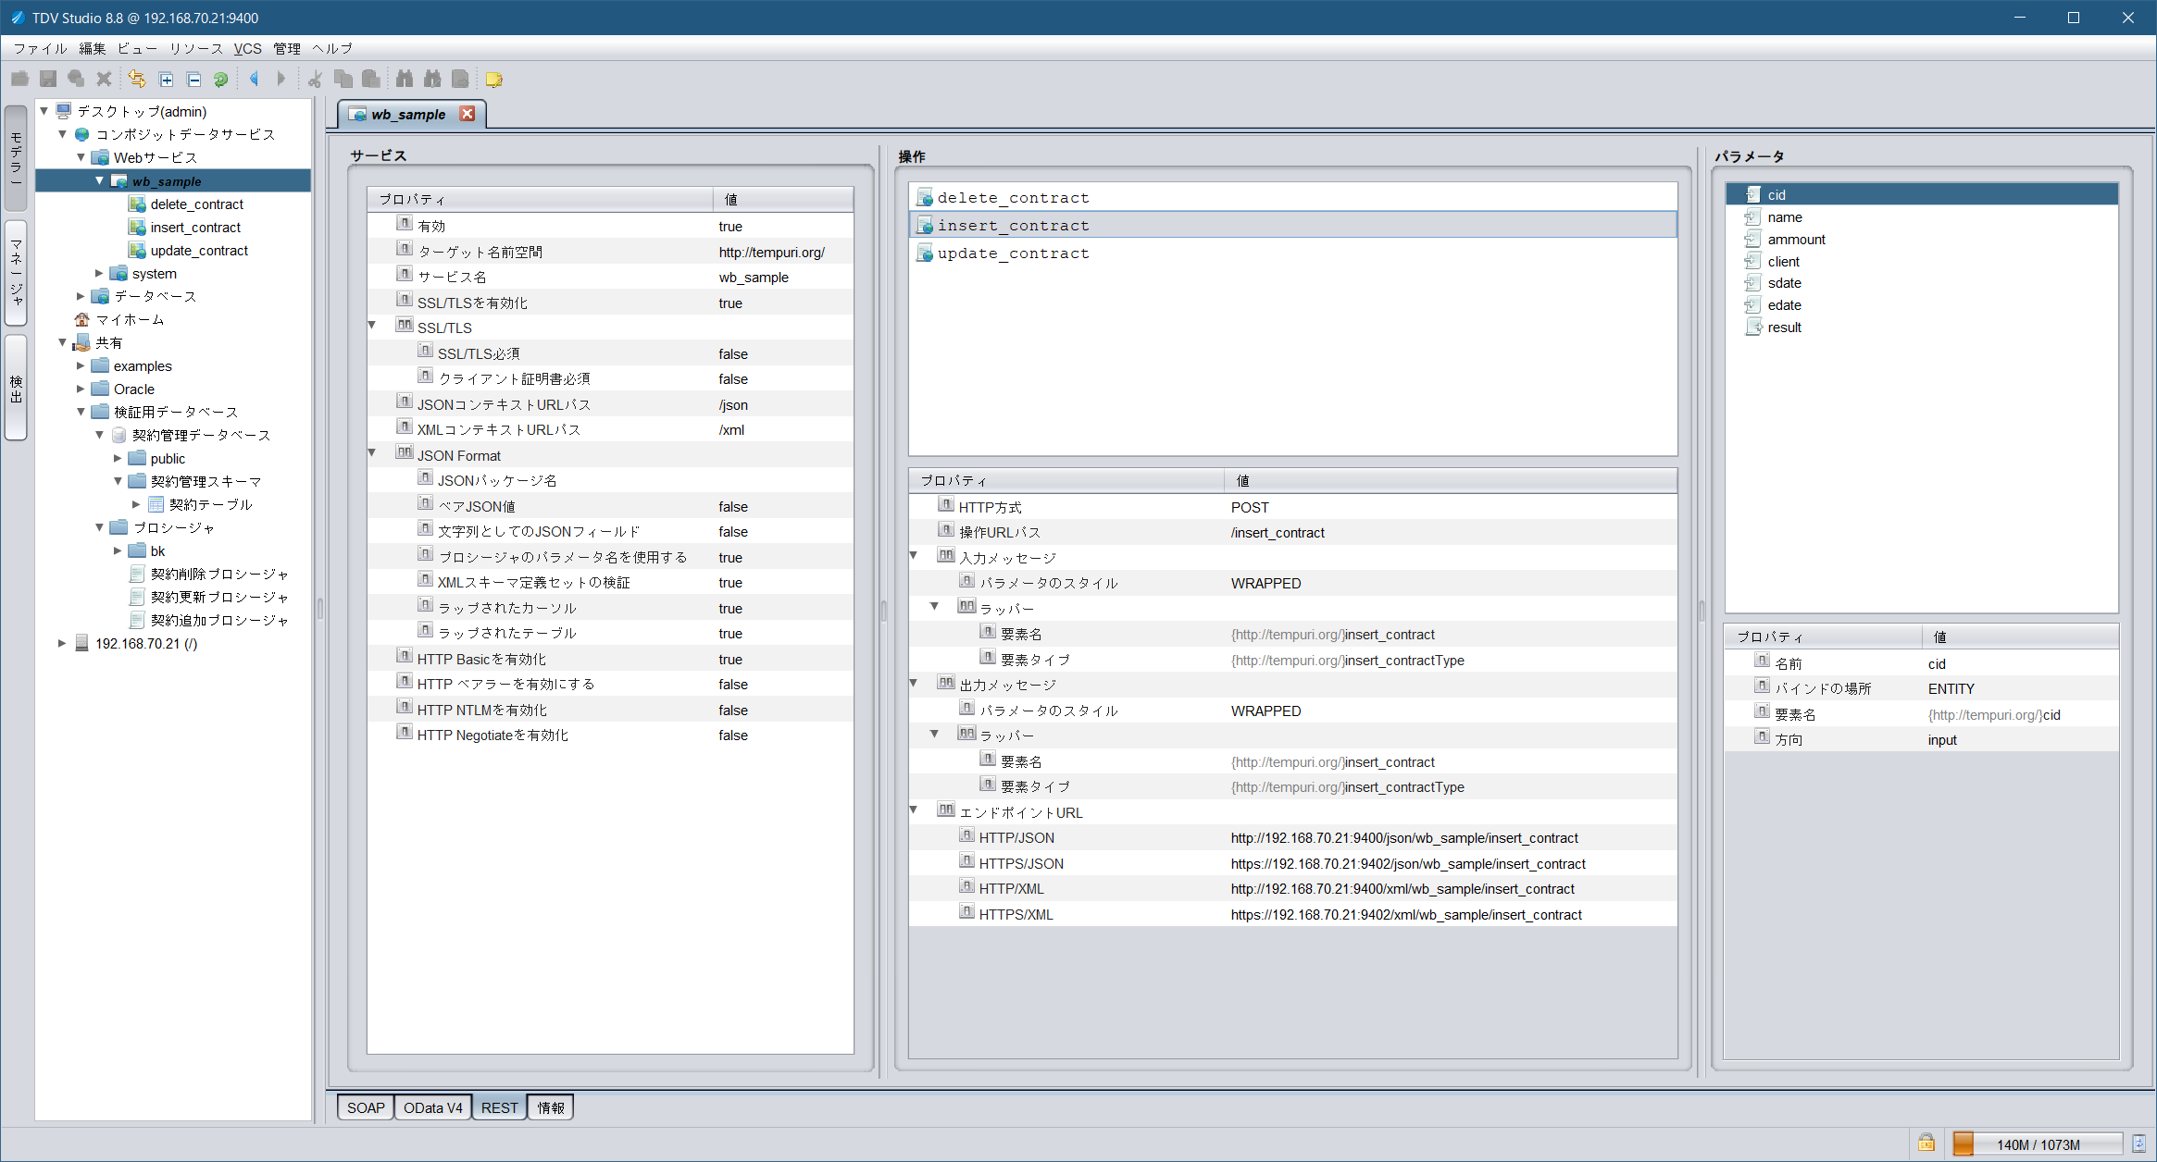Select insert_contract in the resource tree

[x=195, y=228]
